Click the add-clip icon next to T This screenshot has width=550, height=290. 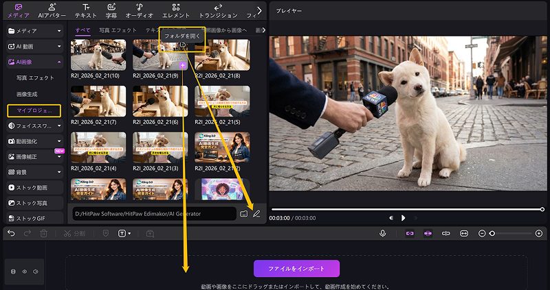point(150,233)
